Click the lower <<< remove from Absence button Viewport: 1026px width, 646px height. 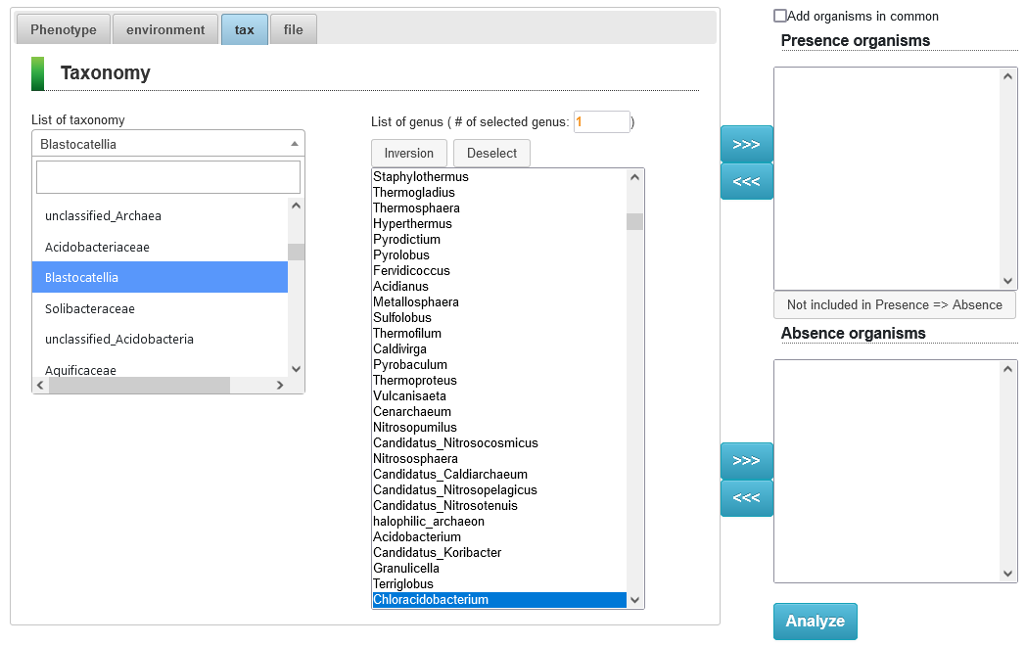click(x=746, y=498)
